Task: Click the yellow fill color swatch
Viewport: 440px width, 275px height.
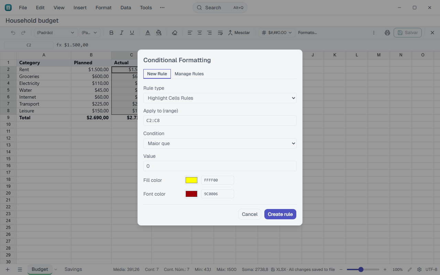Action: click(191, 180)
